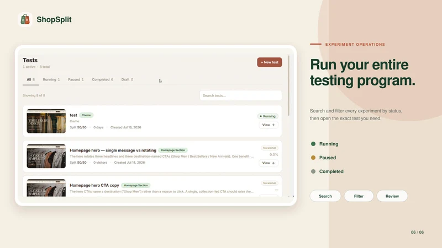Click the 'Tests' heading
442x248 pixels.
tap(30, 60)
